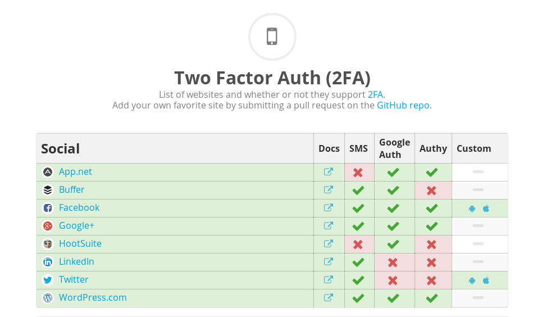Image resolution: width=542 pixels, height=317 pixels.
Task: Open the Facebook site link
Action: (79, 207)
